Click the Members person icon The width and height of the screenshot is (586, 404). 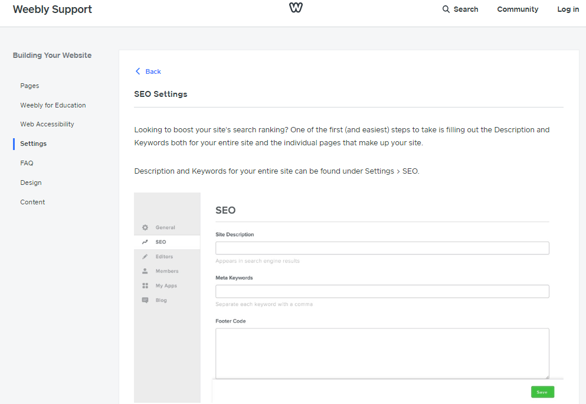point(145,271)
